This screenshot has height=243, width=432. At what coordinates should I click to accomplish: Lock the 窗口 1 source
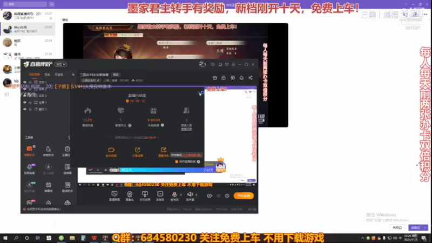[x=30, y=109]
